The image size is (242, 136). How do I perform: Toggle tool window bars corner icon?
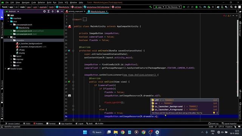click(x=2, y=127)
